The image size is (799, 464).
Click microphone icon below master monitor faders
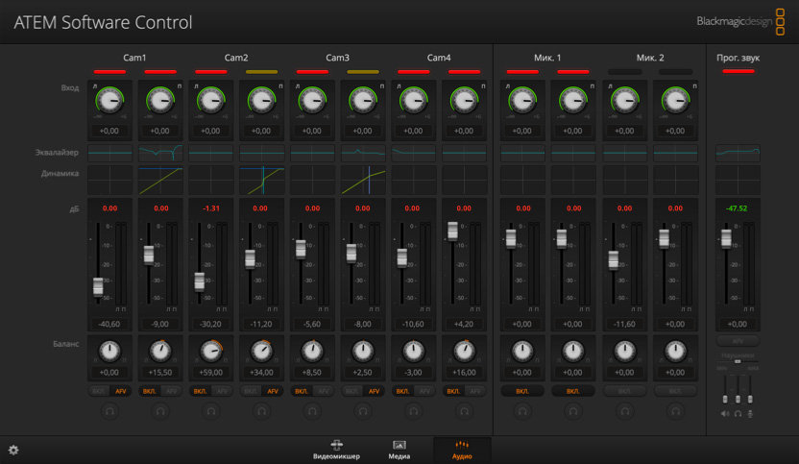coord(751,414)
